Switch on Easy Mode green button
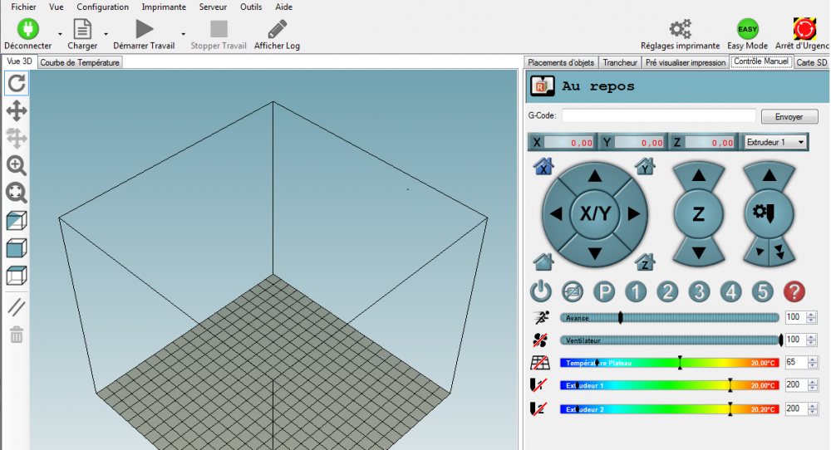The width and height of the screenshot is (831, 450). pyautogui.click(x=747, y=29)
